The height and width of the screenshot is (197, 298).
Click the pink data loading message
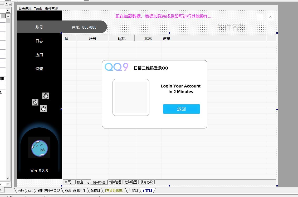pyautogui.click(x=163, y=16)
